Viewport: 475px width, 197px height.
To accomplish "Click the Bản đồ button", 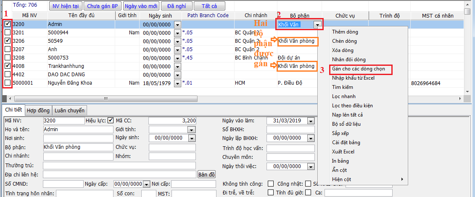I will [x=206, y=174].
